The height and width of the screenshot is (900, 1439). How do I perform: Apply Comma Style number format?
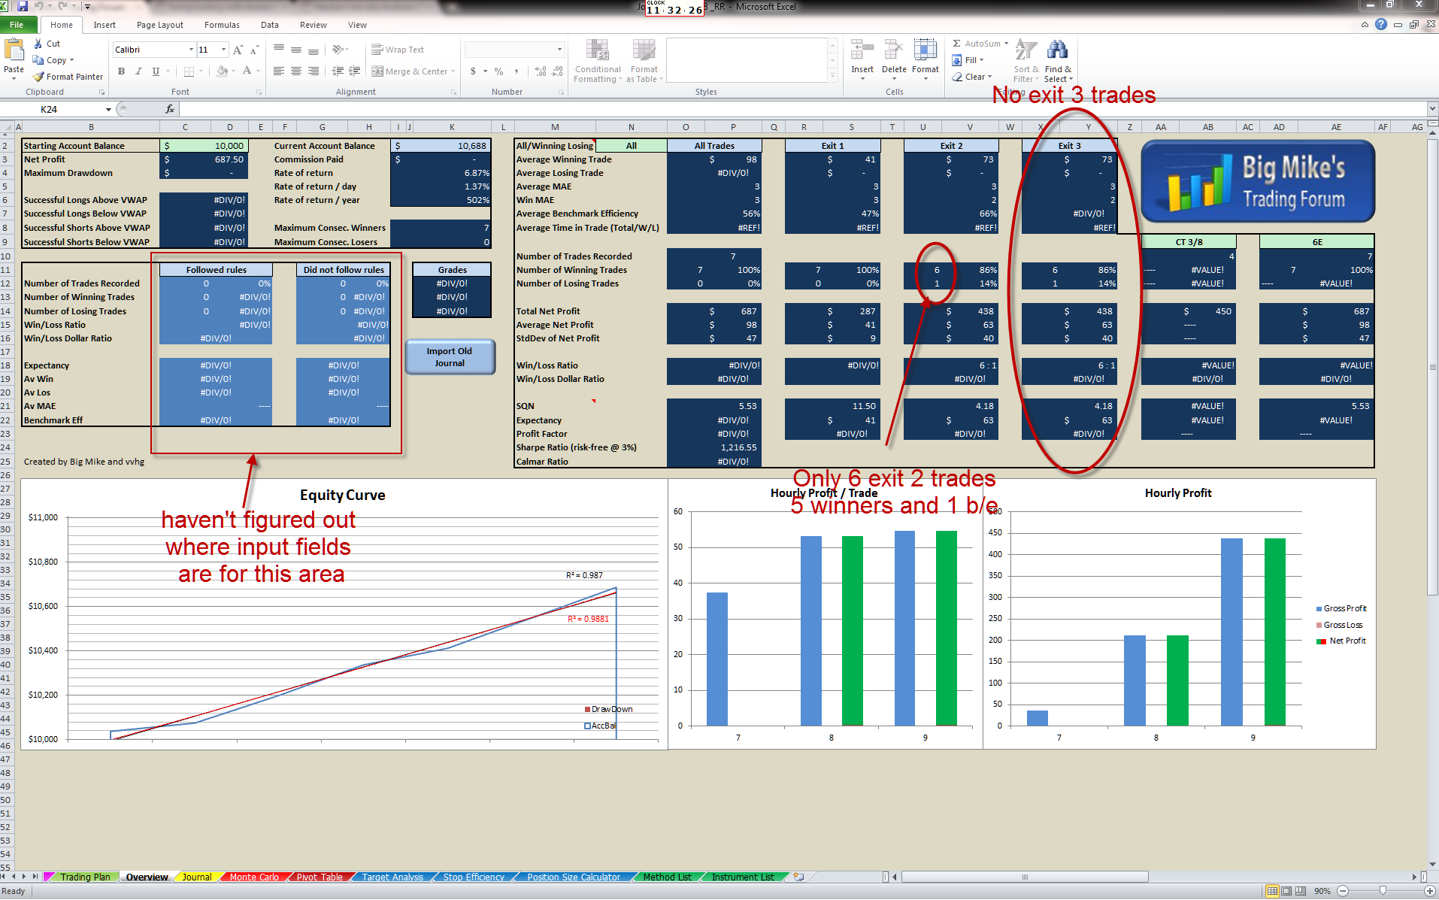[517, 71]
